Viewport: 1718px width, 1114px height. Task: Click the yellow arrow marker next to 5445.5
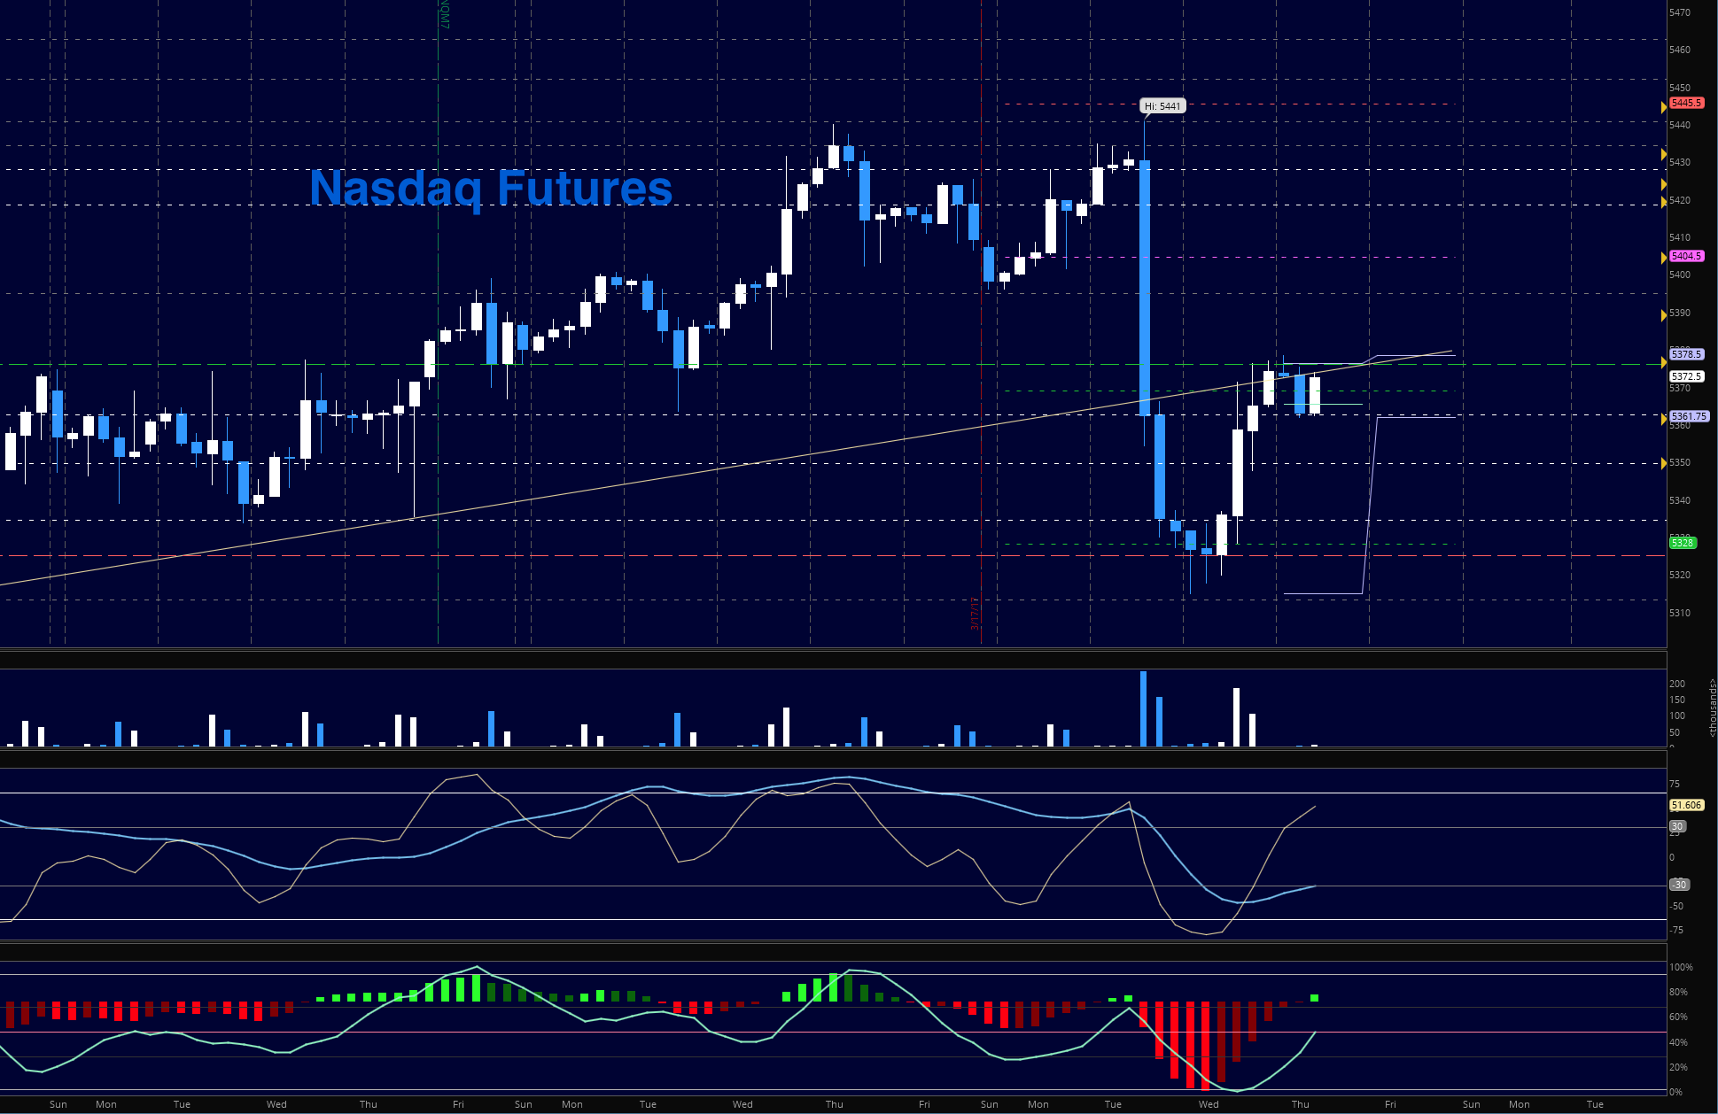(x=1663, y=107)
